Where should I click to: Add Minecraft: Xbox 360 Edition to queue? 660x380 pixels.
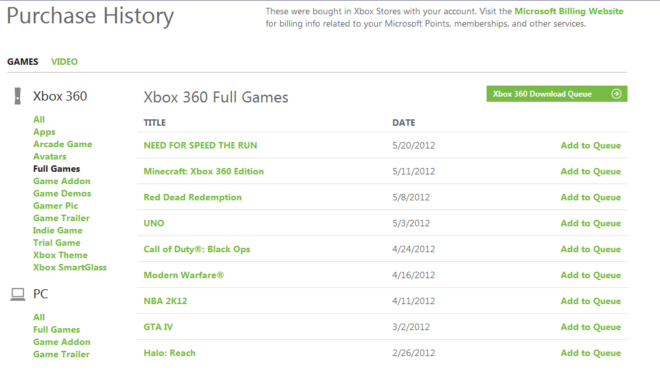(590, 171)
